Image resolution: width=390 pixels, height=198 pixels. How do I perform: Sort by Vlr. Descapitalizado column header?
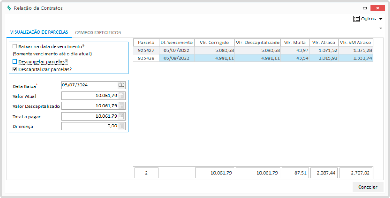point(258,43)
